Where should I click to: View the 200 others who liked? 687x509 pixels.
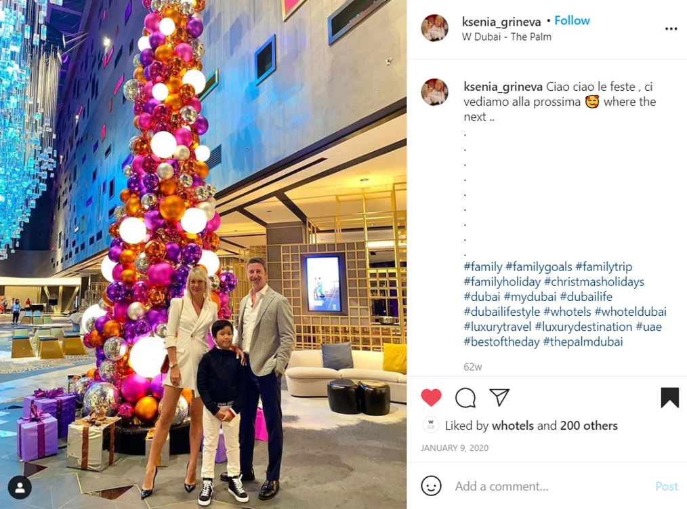[x=587, y=426]
